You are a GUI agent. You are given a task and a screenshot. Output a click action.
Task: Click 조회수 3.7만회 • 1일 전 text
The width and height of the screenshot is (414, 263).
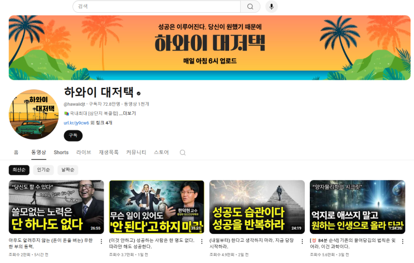[x=129, y=255]
